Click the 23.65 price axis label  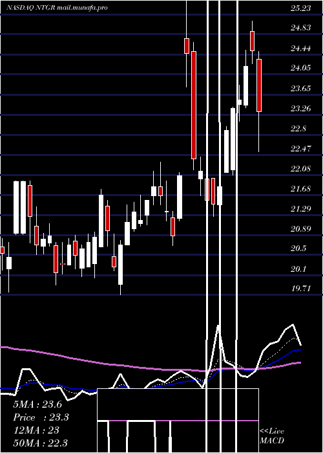point(301,89)
